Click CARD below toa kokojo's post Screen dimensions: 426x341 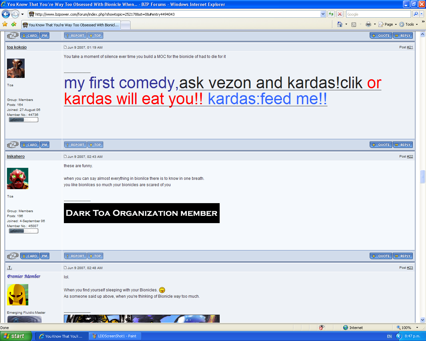30,145
